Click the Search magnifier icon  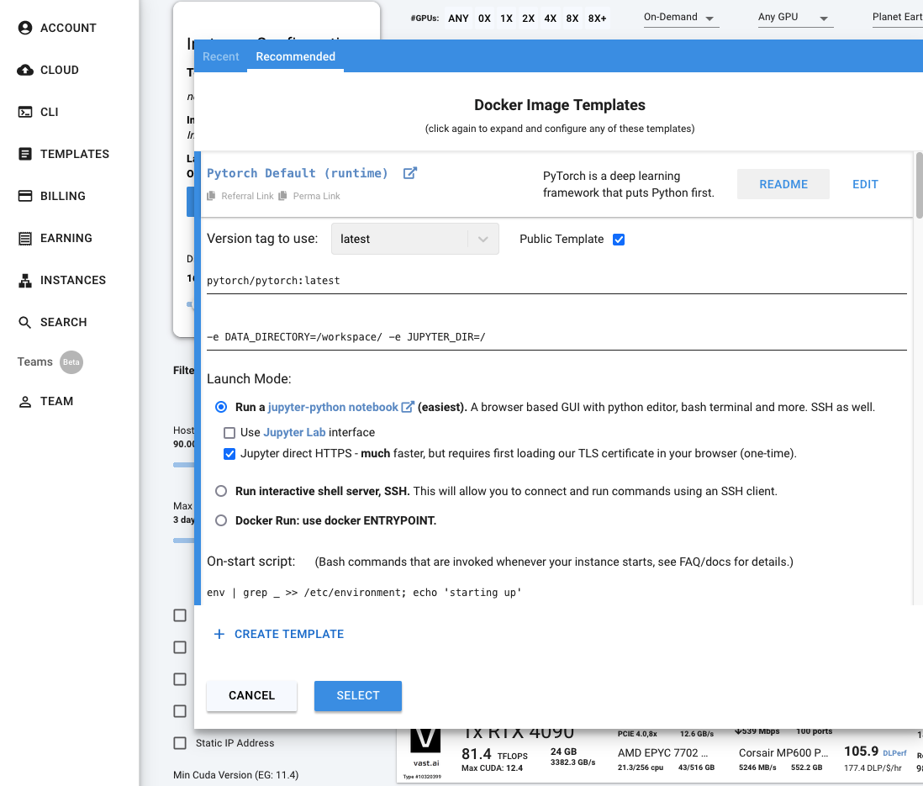pyautogui.click(x=24, y=323)
